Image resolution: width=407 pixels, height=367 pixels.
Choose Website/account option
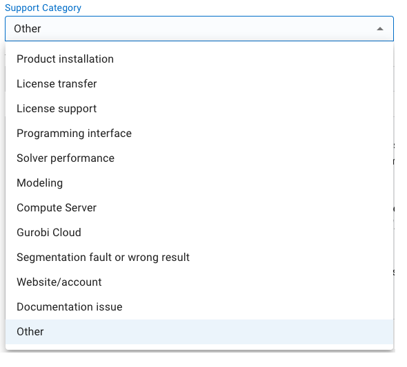tap(199, 282)
